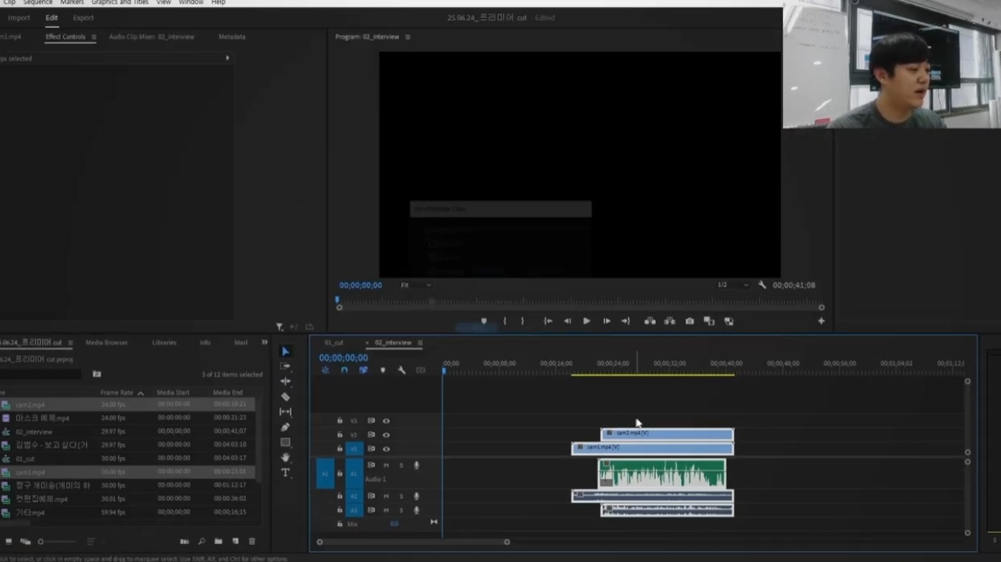Hide the V2 track with eye icon
1001x562 pixels.
click(x=386, y=435)
